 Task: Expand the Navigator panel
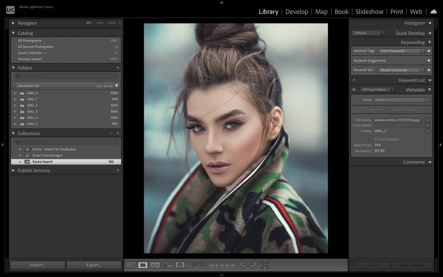point(13,23)
